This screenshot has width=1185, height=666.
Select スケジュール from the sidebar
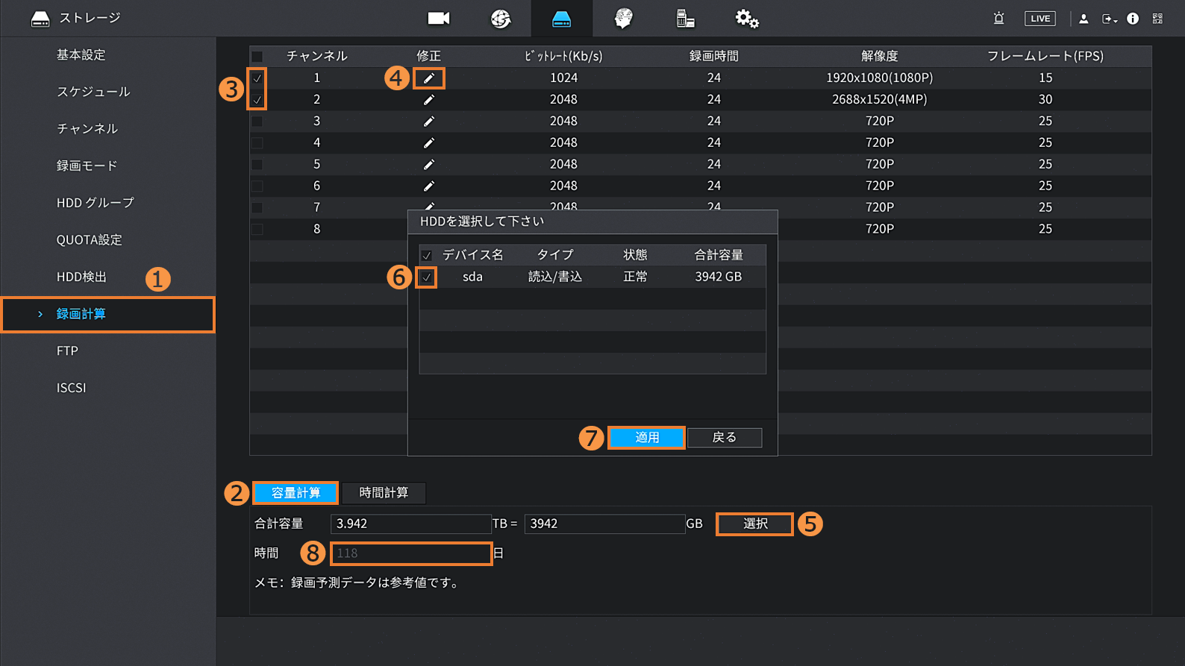pyautogui.click(x=93, y=92)
